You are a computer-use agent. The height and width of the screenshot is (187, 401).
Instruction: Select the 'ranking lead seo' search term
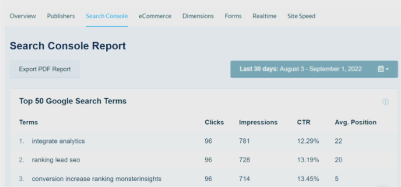click(x=56, y=160)
